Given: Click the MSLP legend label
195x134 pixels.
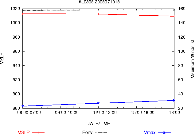Looking at the screenshot, I should click(24, 132).
